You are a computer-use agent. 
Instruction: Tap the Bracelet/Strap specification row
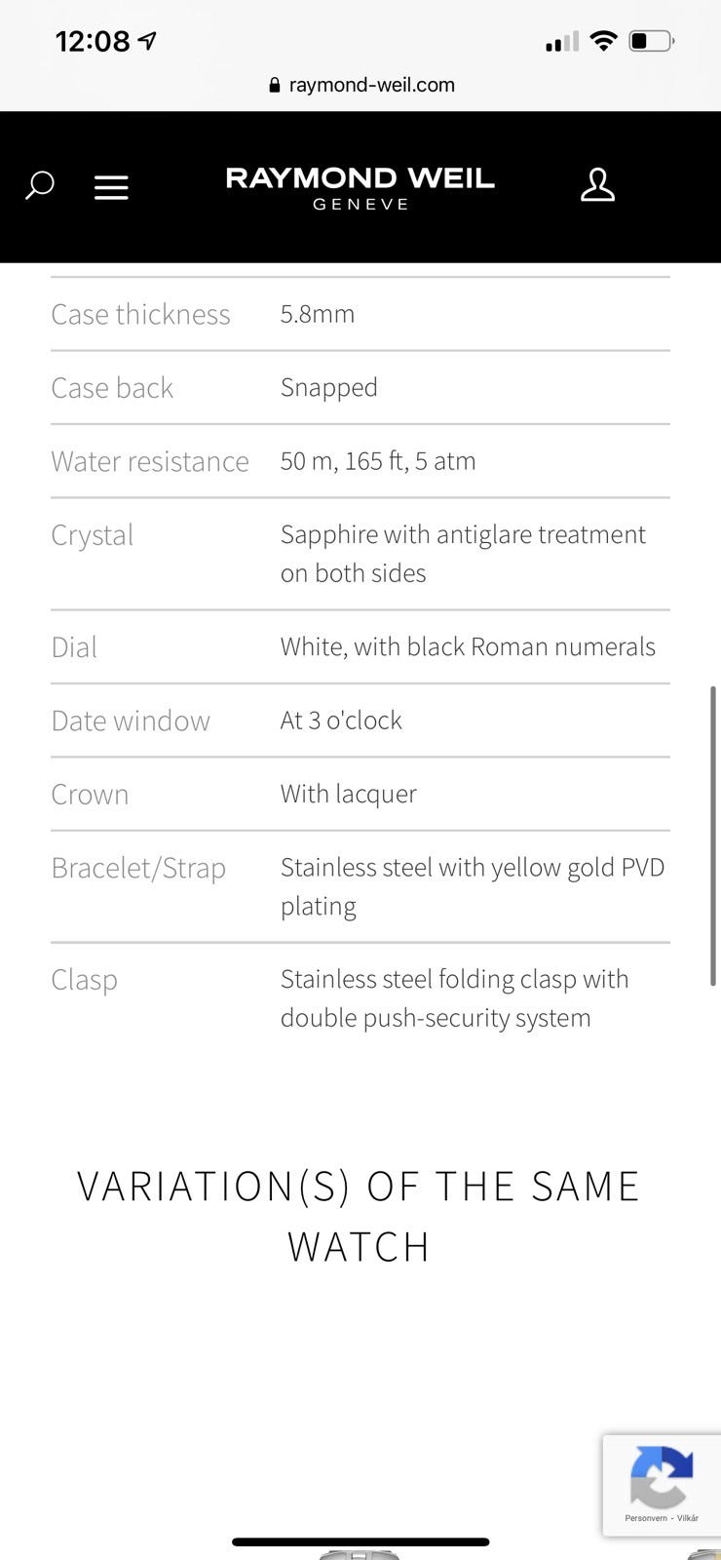tap(360, 886)
